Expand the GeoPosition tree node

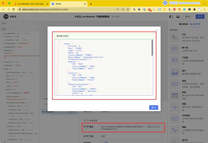pos(7,123)
